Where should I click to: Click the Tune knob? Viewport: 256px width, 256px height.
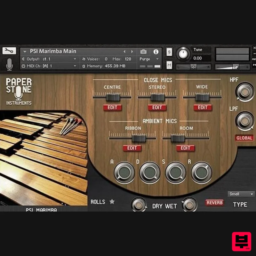pyautogui.click(x=183, y=54)
